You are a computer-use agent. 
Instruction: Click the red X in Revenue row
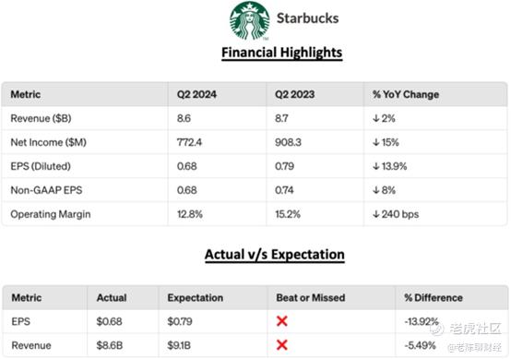282,345
